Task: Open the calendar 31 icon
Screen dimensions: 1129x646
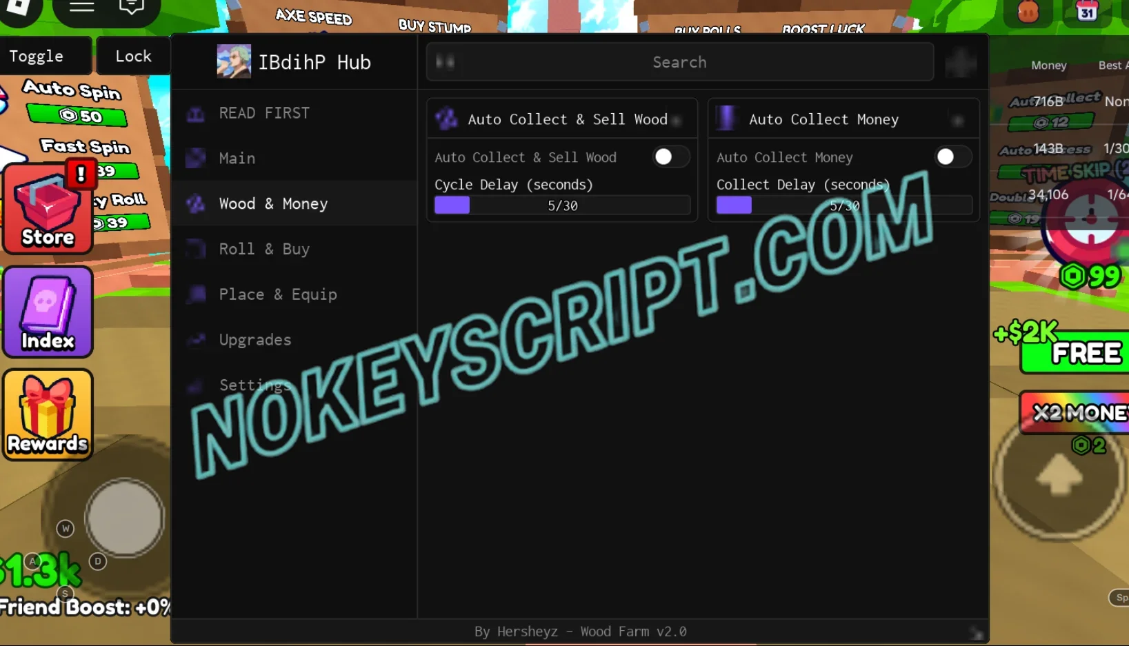Action: coord(1087,11)
